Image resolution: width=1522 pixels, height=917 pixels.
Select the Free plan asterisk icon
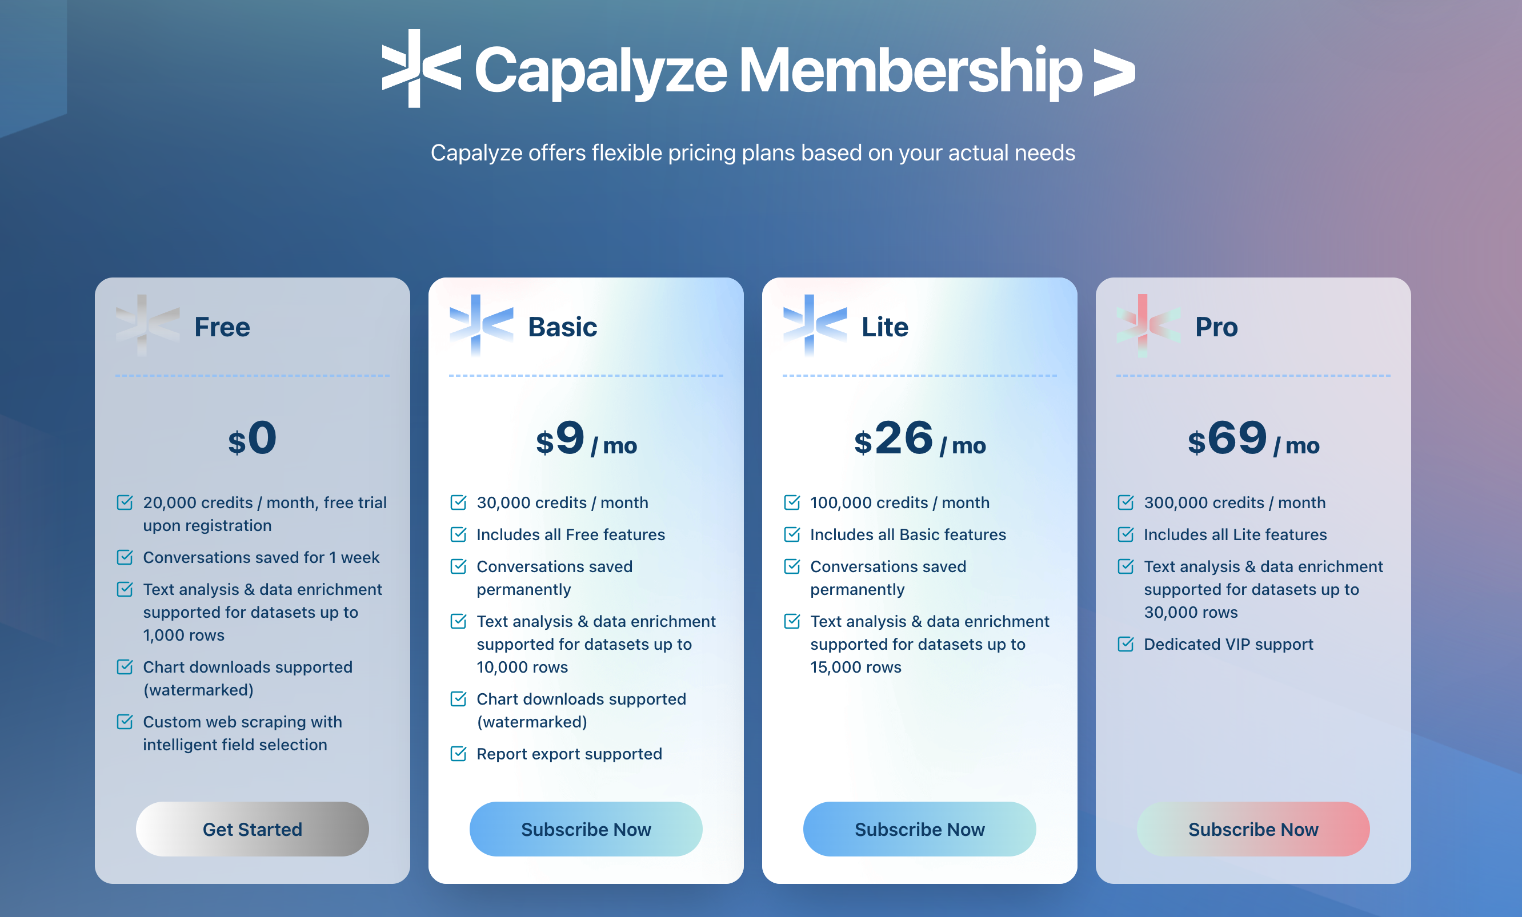click(x=148, y=326)
